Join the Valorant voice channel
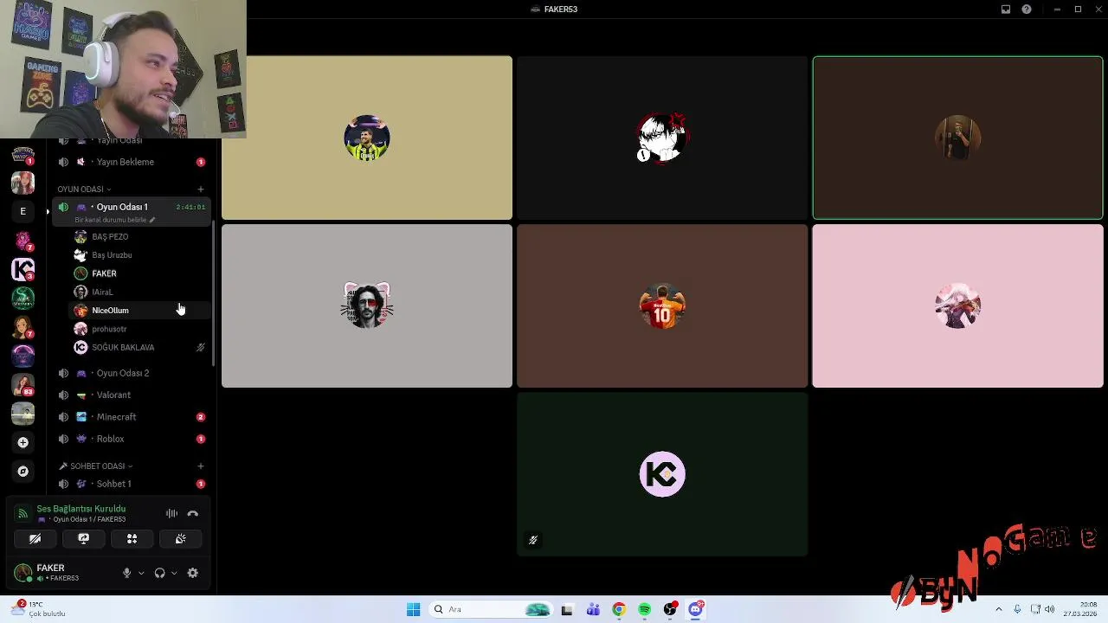This screenshot has width=1108, height=623. 132,395
